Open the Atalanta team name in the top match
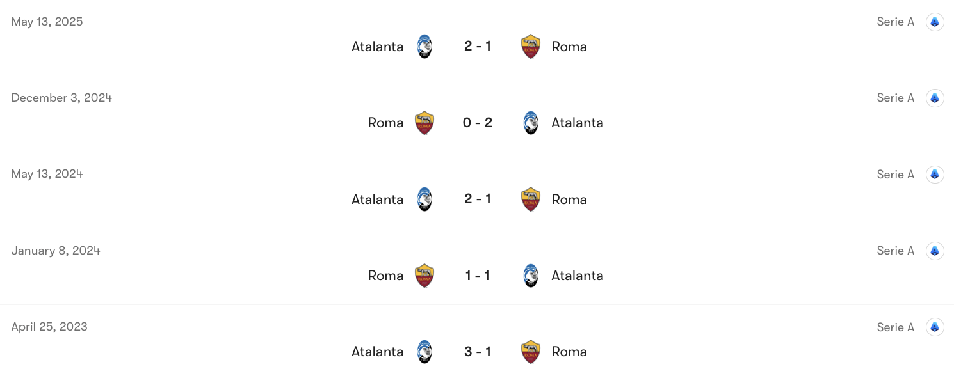The width and height of the screenshot is (954, 376). [x=376, y=46]
